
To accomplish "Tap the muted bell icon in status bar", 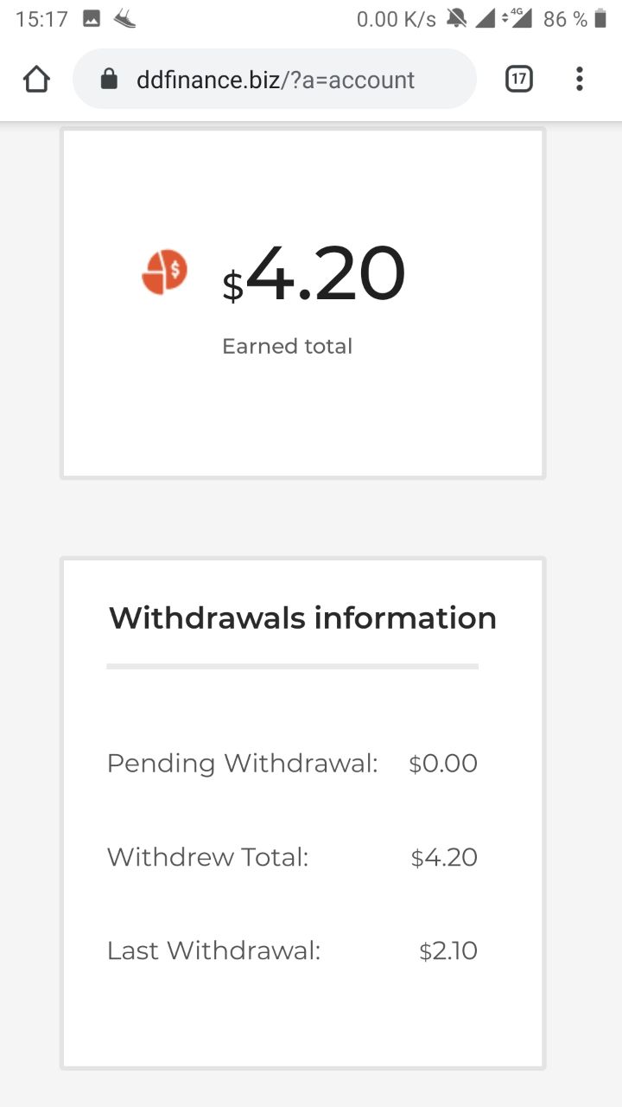I will tap(456, 19).
